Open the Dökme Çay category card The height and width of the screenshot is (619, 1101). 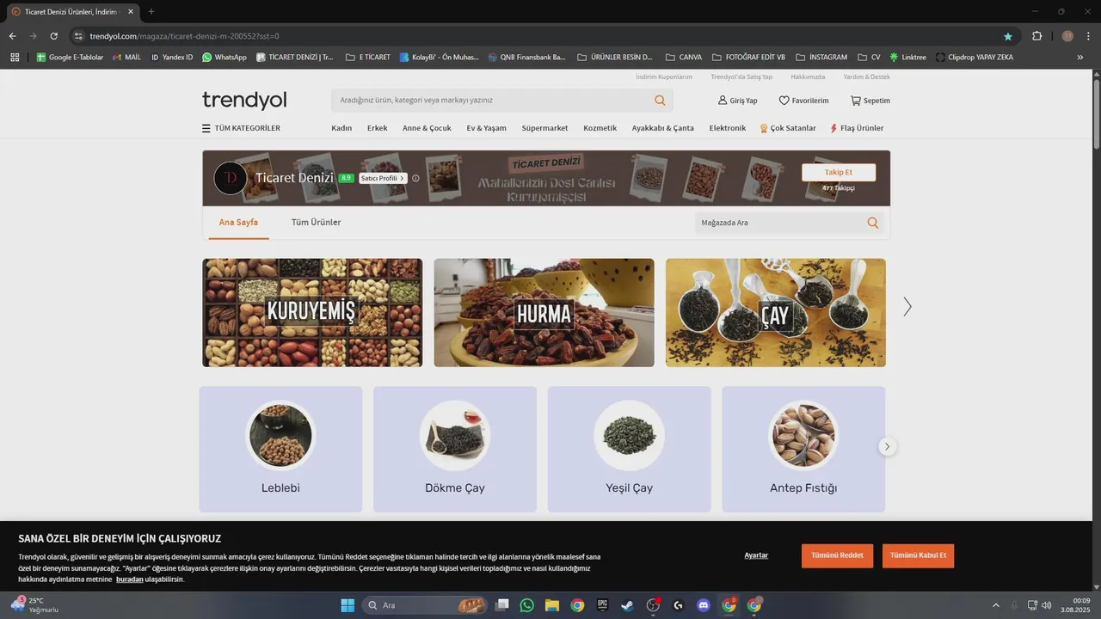point(455,450)
